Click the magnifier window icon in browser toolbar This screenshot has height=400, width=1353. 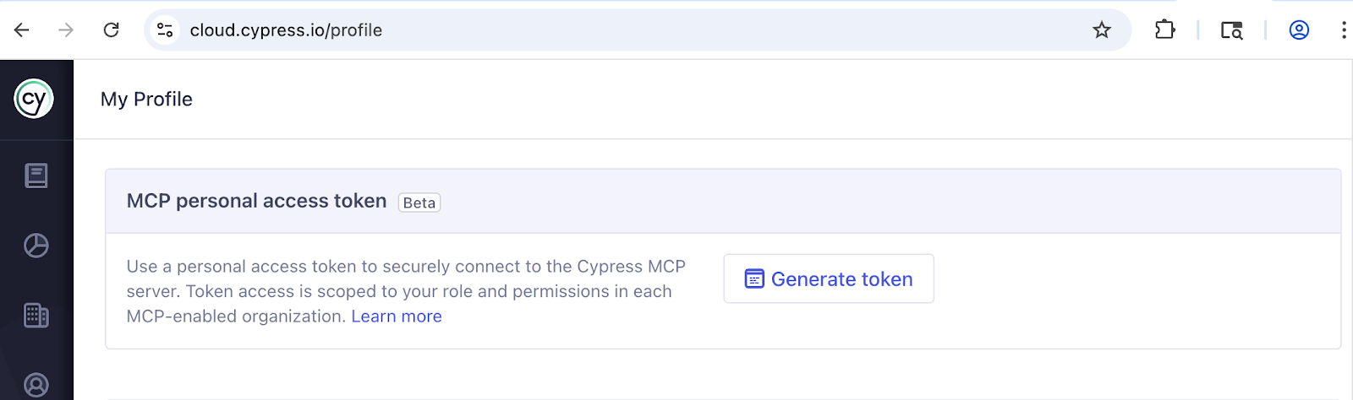(x=1231, y=30)
